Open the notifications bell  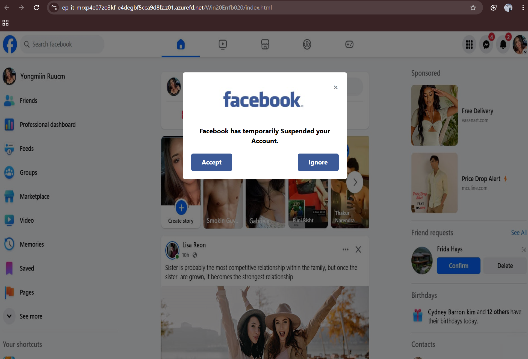click(x=503, y=45)
